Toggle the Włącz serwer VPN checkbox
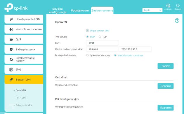The image size is (184, 114). [87, 31]
